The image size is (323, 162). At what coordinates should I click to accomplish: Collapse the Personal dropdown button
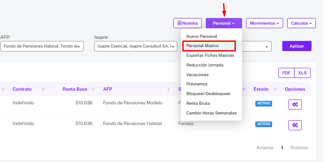[x=224, y=23]
